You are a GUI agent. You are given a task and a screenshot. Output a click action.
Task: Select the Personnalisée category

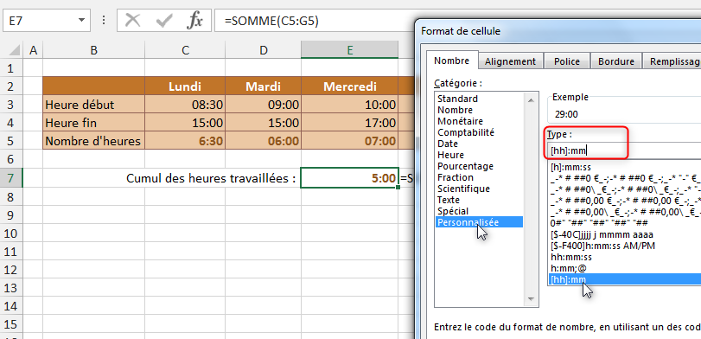click(479, 222)
